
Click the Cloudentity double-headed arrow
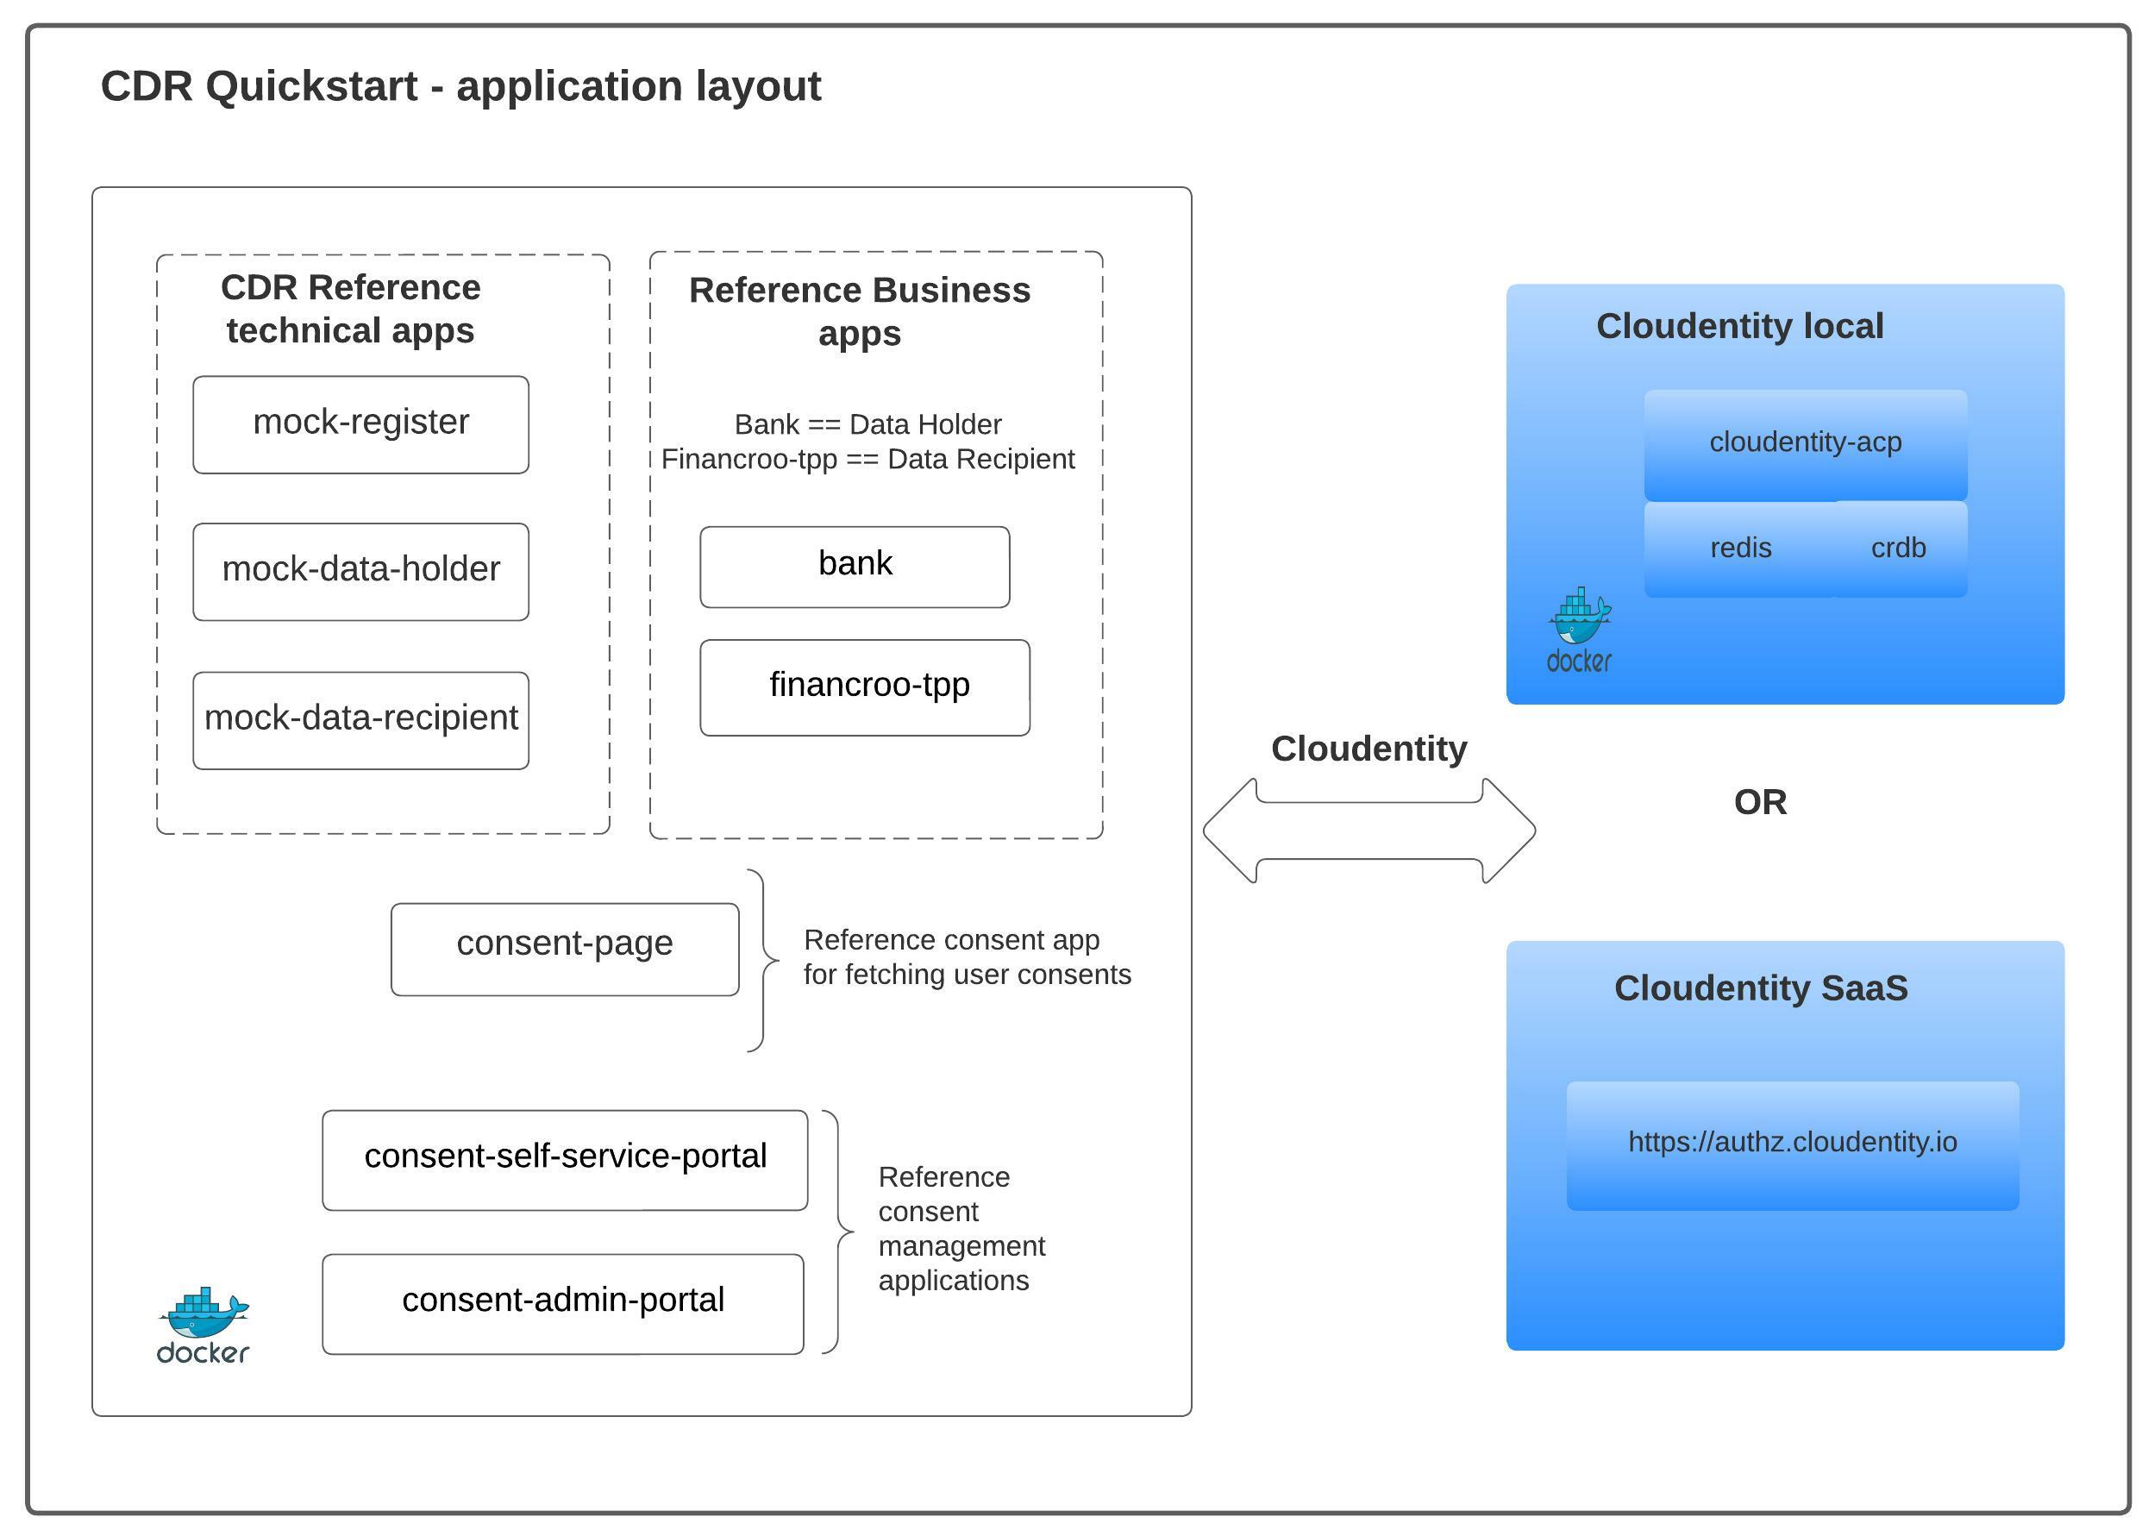coord(1368,831)
